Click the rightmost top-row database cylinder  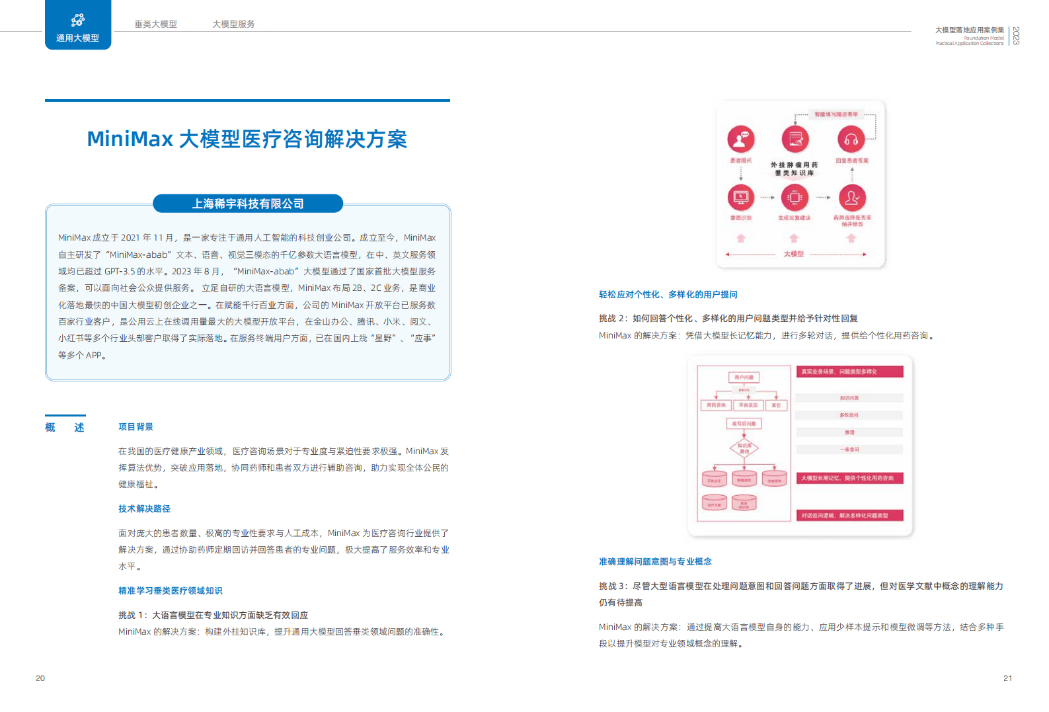tap(774, 479)
